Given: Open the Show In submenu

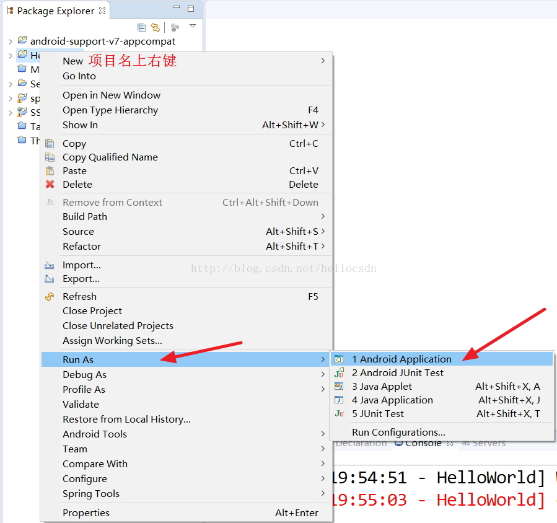Looking at the screenshot, I should pyautogui.click(x=186, y=125).
